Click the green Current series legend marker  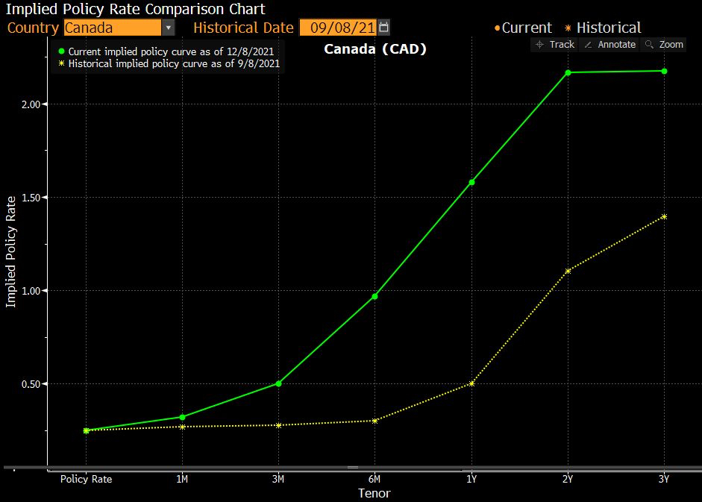[x=62, y=52]
